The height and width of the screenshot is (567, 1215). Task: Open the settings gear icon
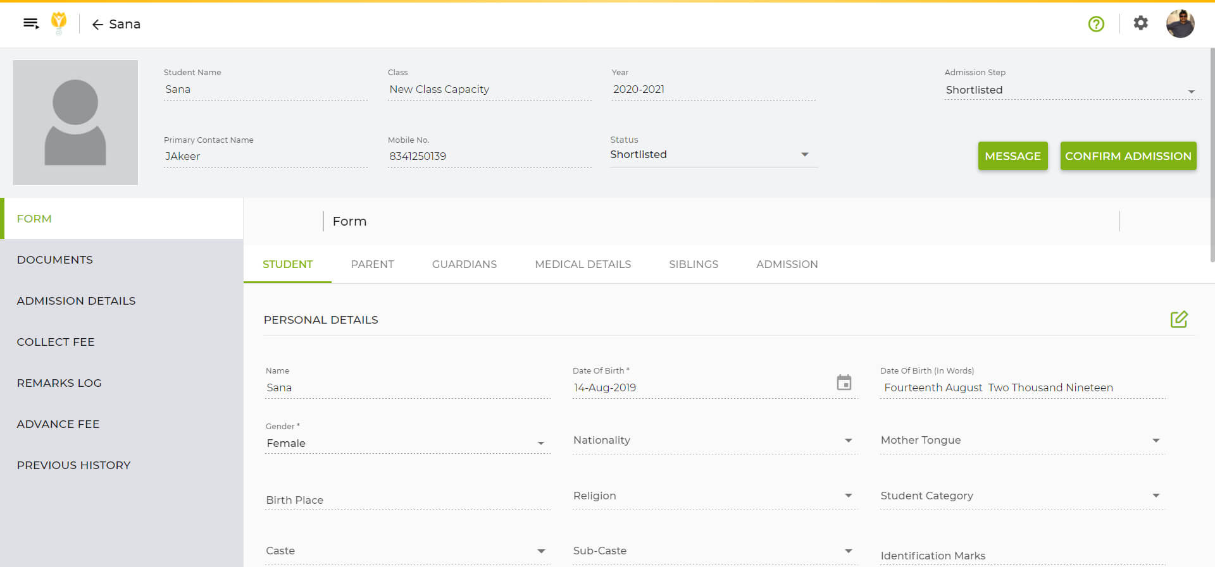point(1140,23)
